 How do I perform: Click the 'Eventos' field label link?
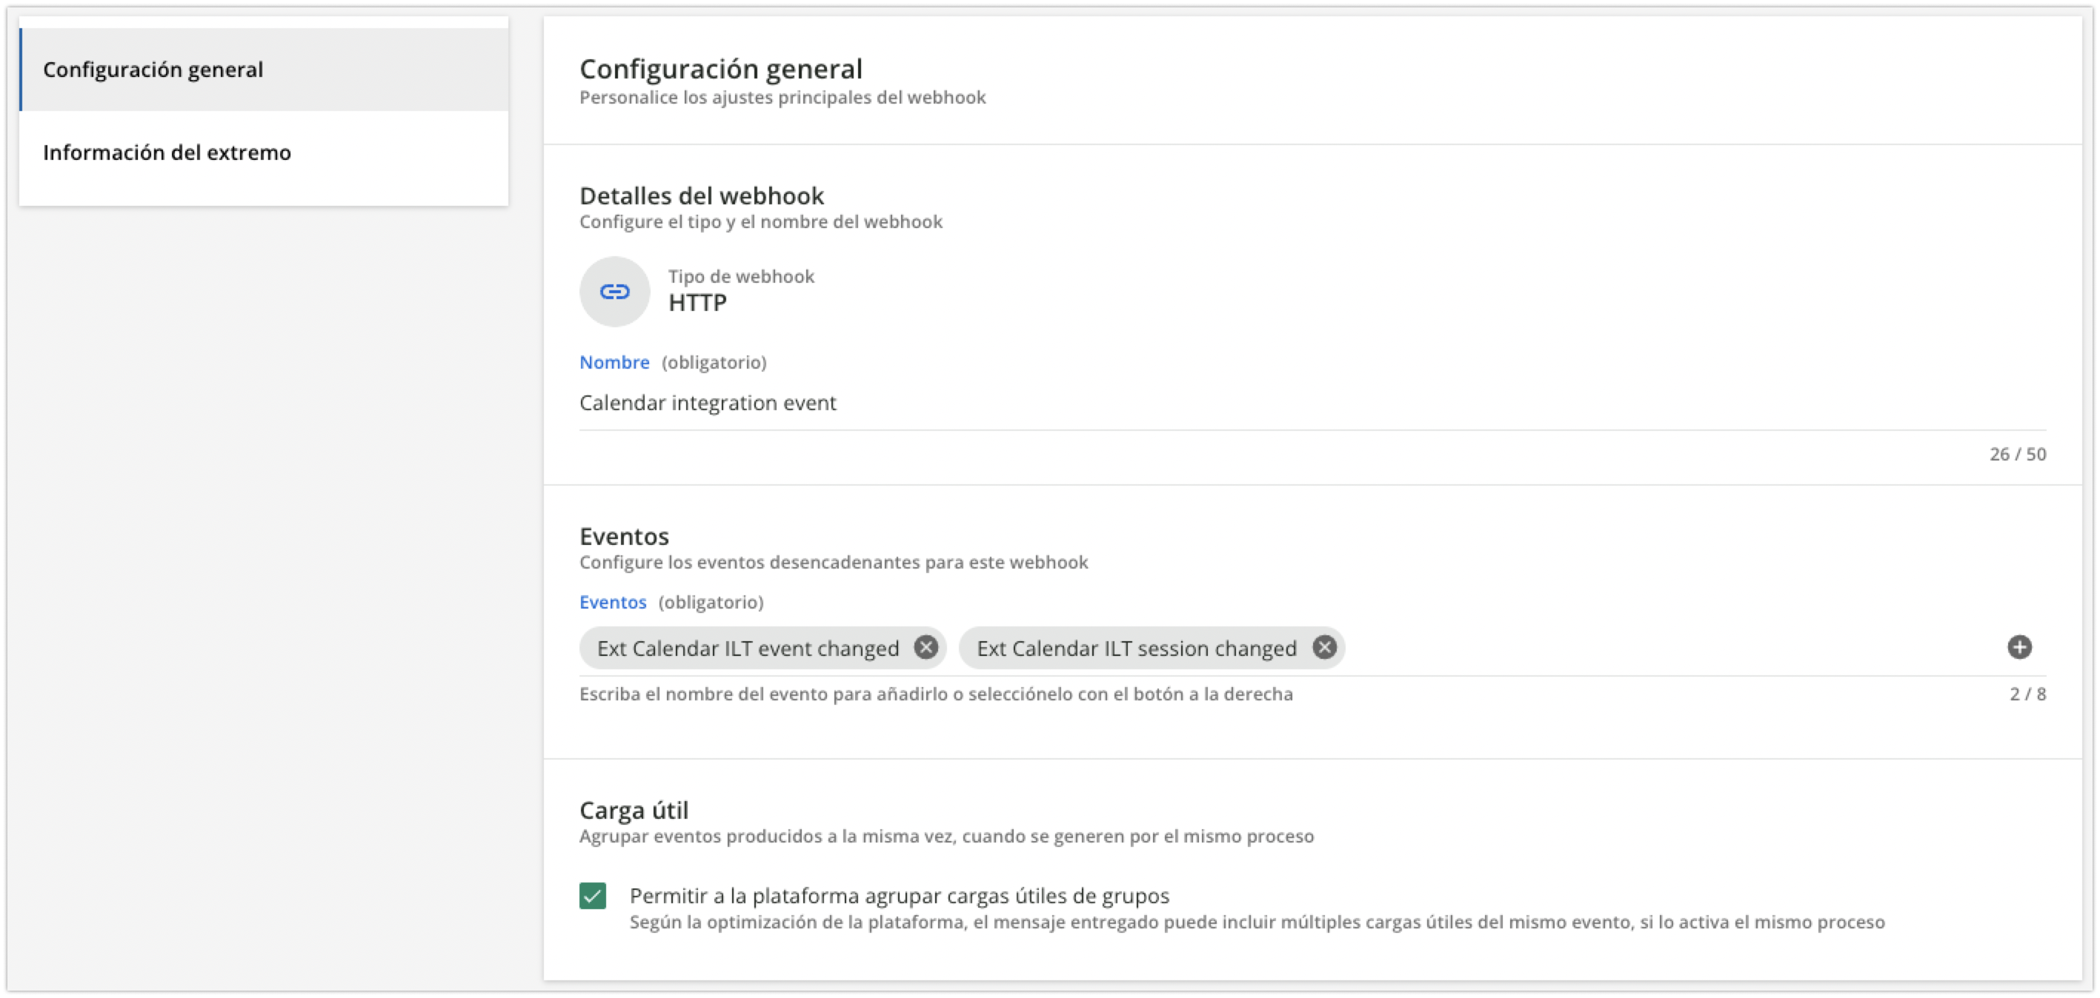612,602
